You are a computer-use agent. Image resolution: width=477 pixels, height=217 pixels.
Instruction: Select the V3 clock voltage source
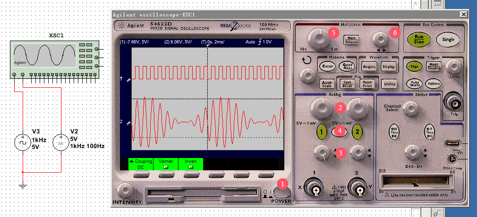[23, 142]
